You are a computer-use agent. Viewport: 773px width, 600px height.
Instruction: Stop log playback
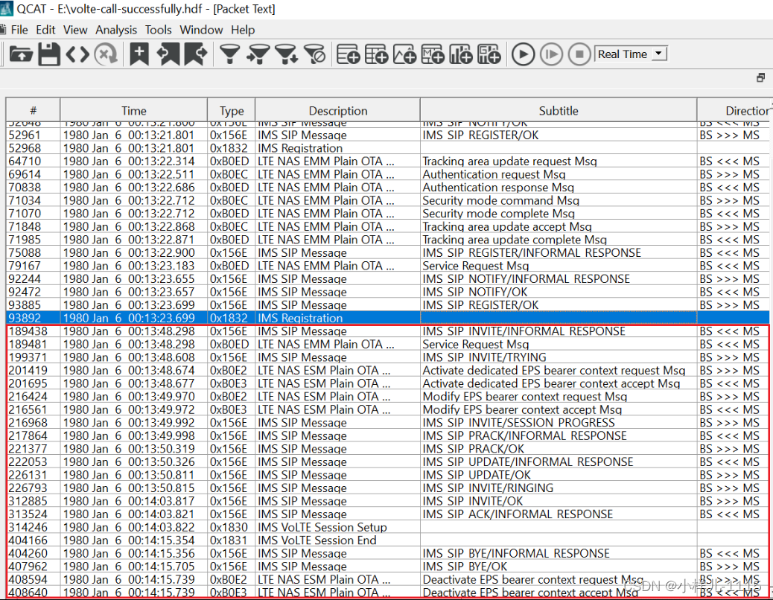click(579, 54)
